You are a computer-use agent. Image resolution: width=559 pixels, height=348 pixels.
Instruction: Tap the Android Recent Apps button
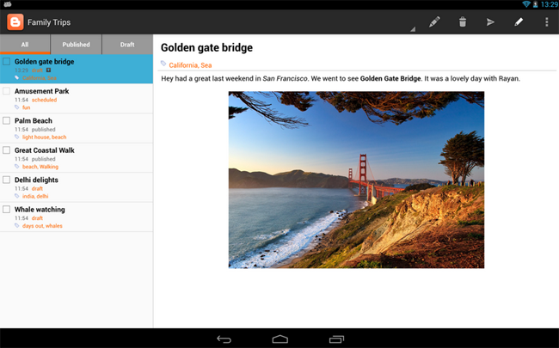click(336, 339)
